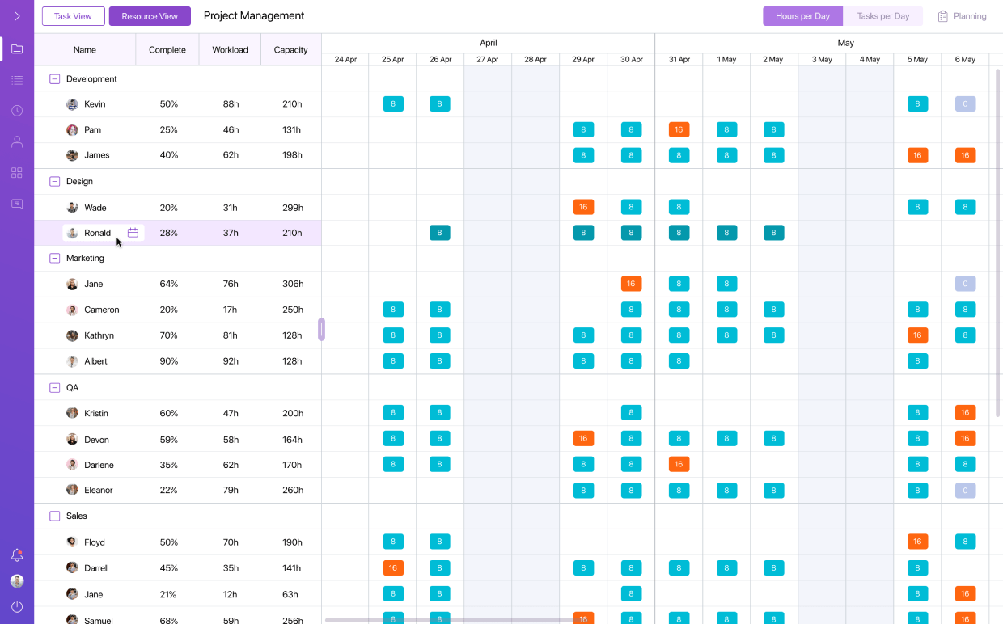Collapse the Sales group
This screenshot has width=1003, height=624.
click(x=54, y=516)
